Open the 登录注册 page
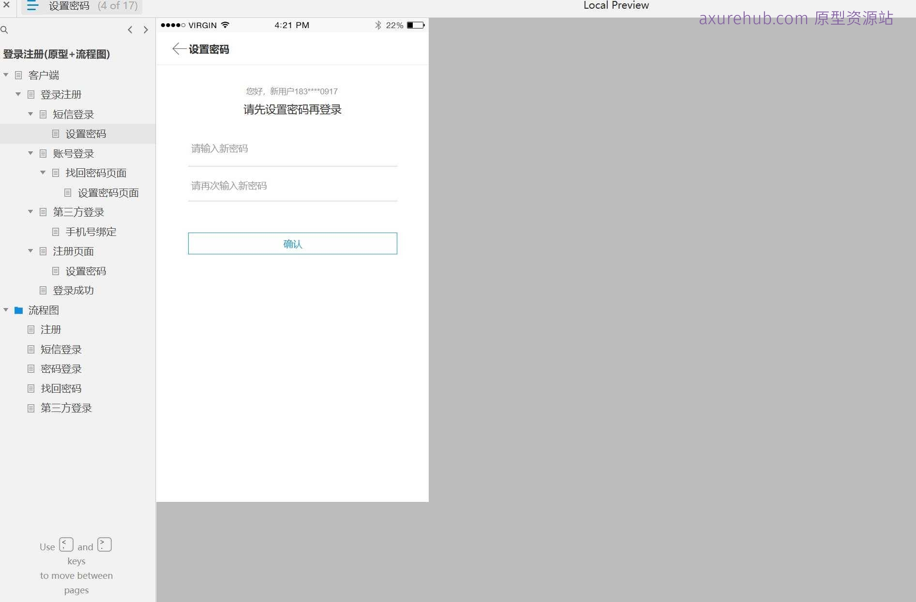 61,94
